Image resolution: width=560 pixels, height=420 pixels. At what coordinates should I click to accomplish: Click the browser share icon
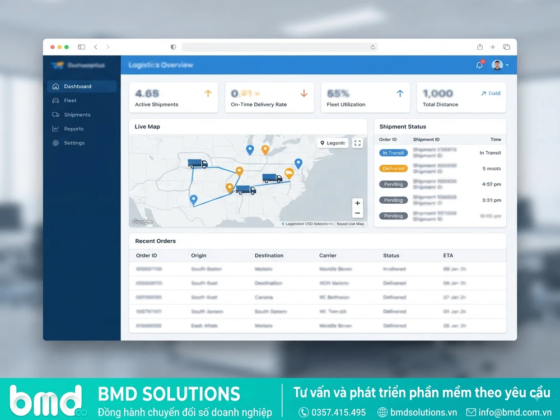(480, 47)
